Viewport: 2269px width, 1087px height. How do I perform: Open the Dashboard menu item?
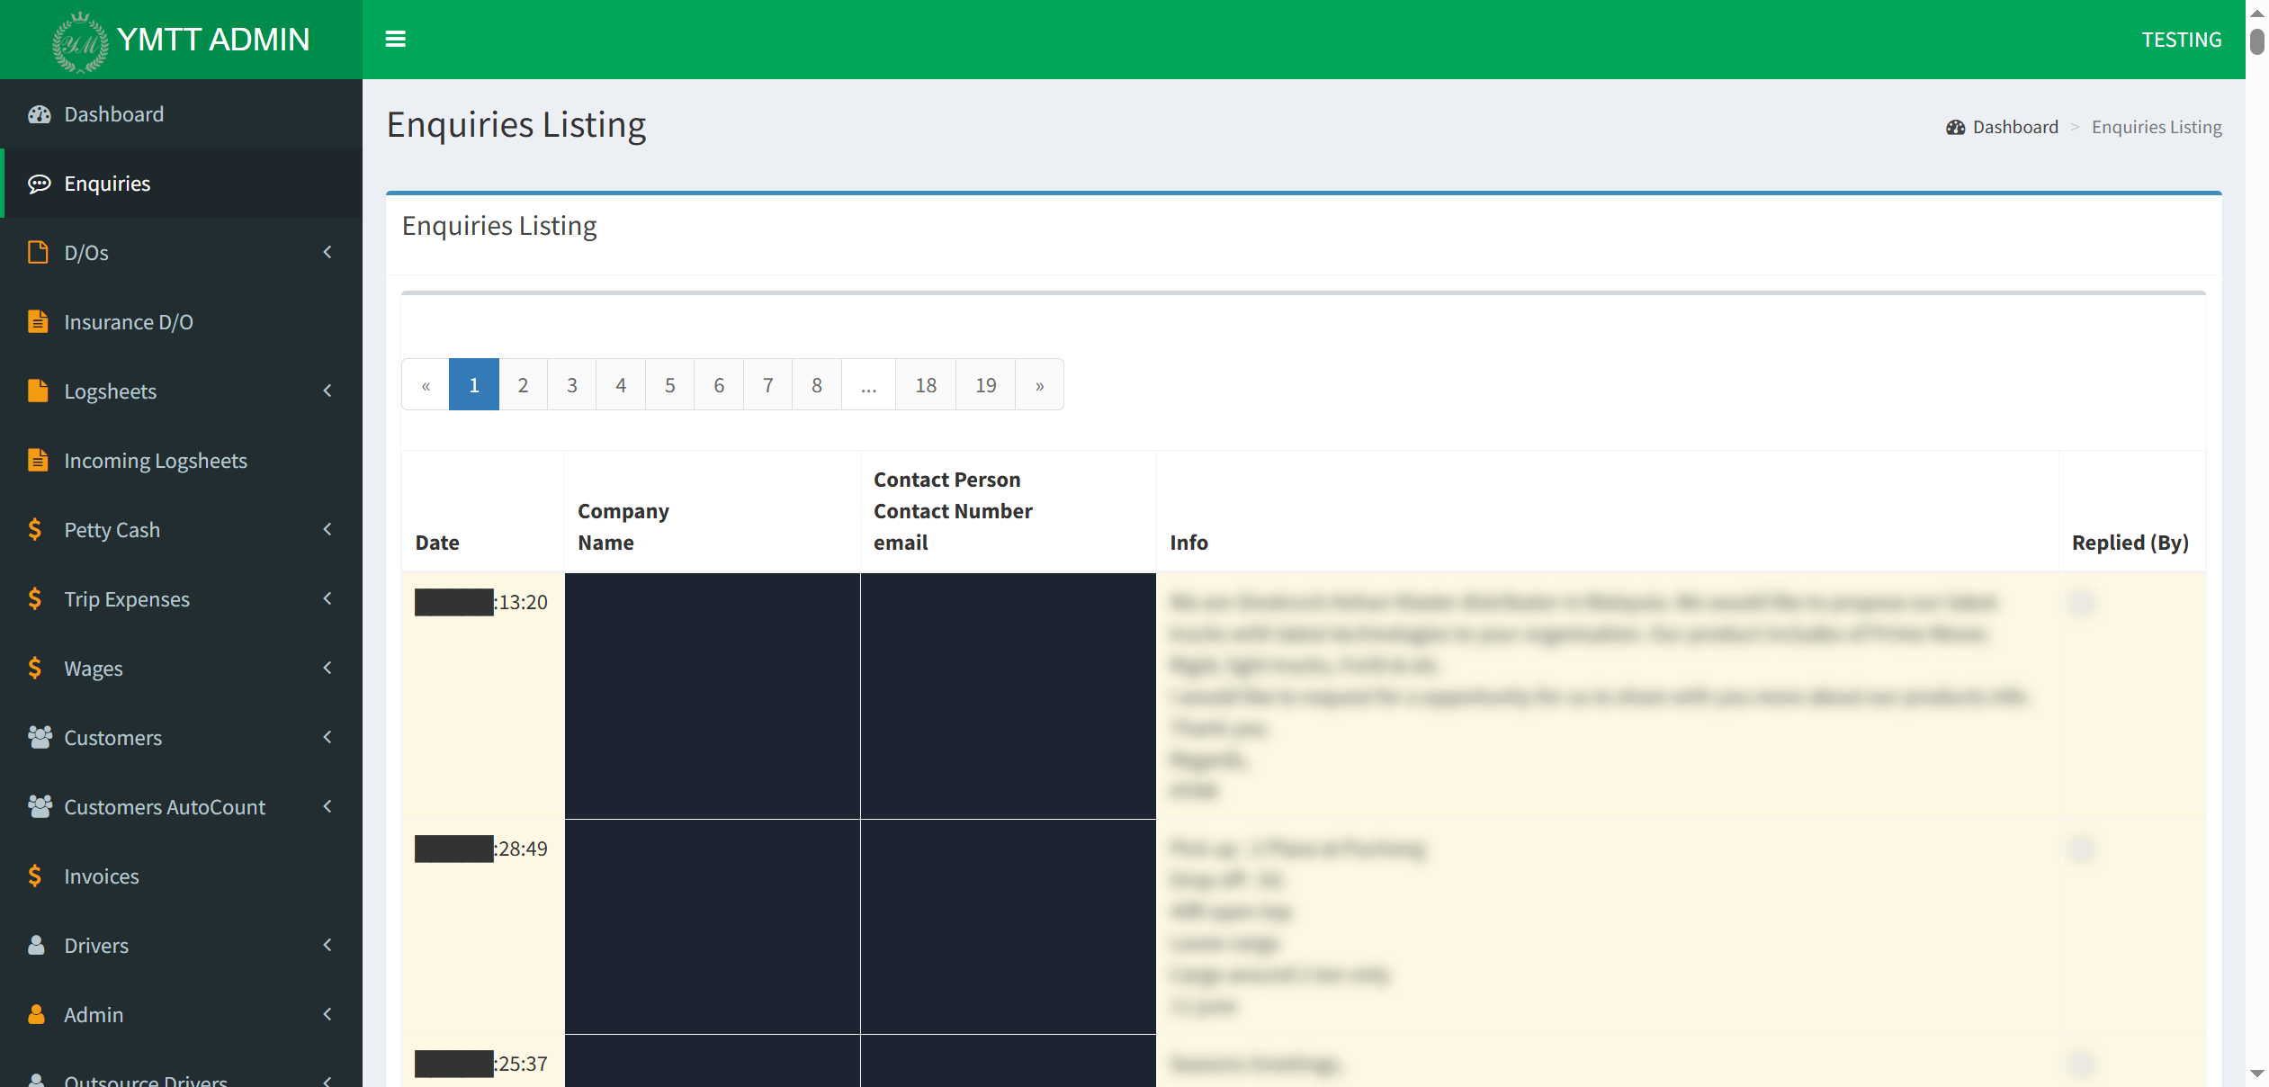point(181,114)
